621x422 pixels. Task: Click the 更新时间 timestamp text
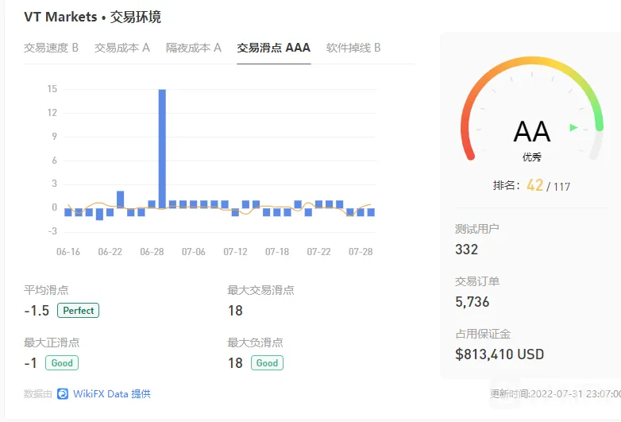click(x=555, y=394)
